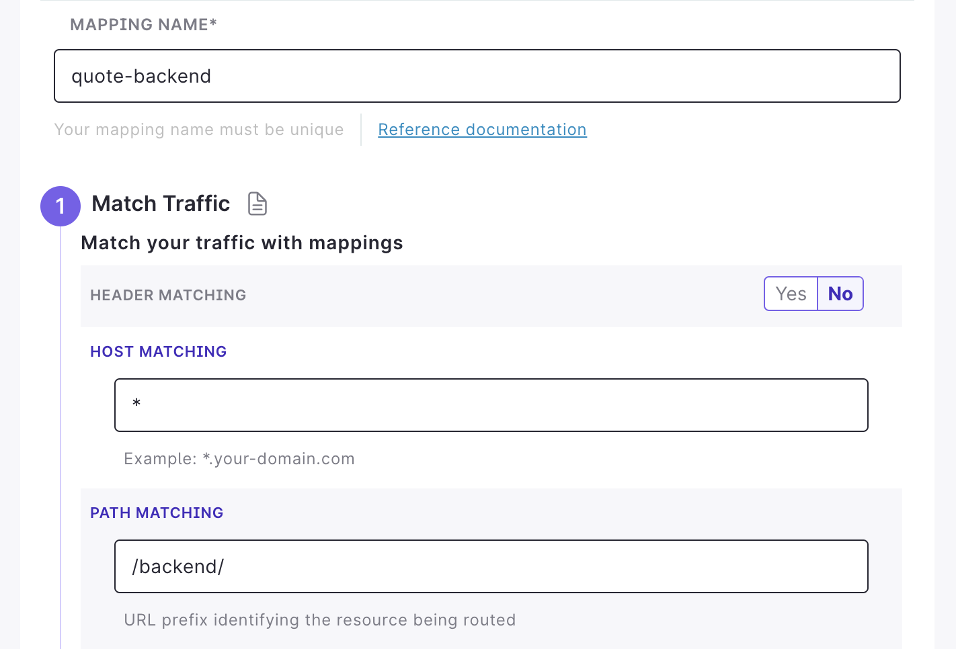Click the mapping name uniqueness hint
The width and height of the screenshot is (956, 649).
(x=199, y=129)
